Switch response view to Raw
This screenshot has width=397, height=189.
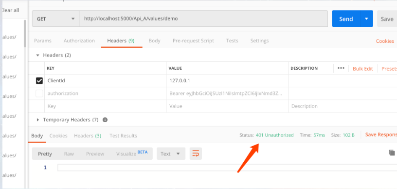pyautogui.click(x=69, y=154)
